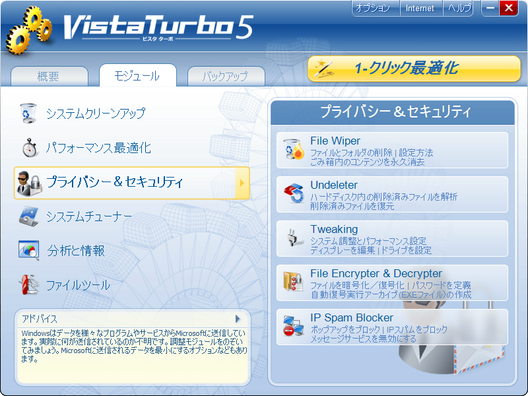
Task: Click 削除済みファイルを復元 description text
Action: 352,206
